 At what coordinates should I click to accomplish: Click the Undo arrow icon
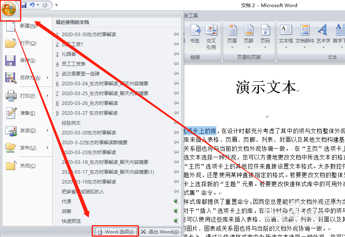32,5
